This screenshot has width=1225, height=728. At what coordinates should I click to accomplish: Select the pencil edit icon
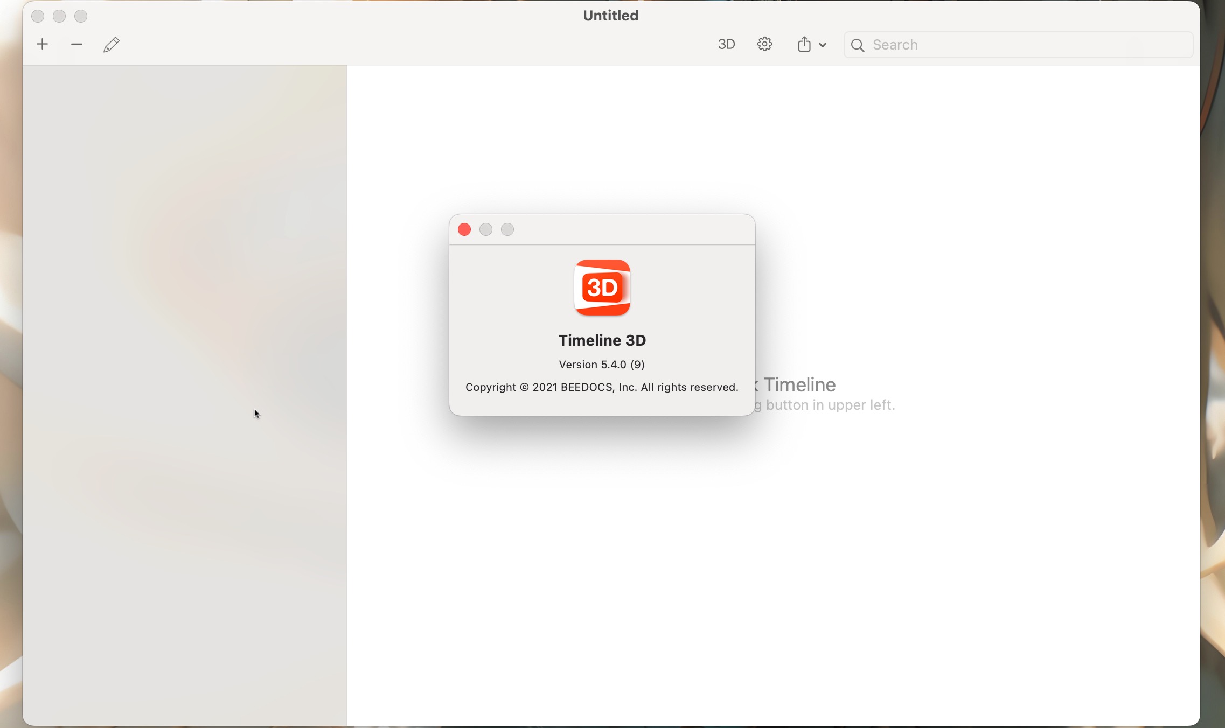pyautogui.click(x=112, y=45)
